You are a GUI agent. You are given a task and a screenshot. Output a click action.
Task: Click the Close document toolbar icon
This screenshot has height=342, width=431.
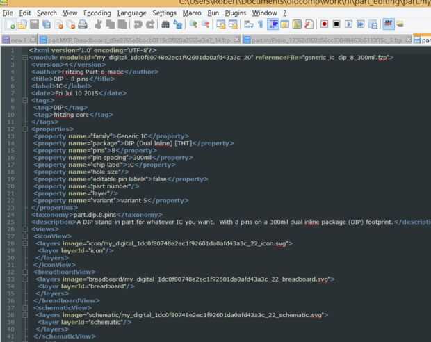point(59,24)
